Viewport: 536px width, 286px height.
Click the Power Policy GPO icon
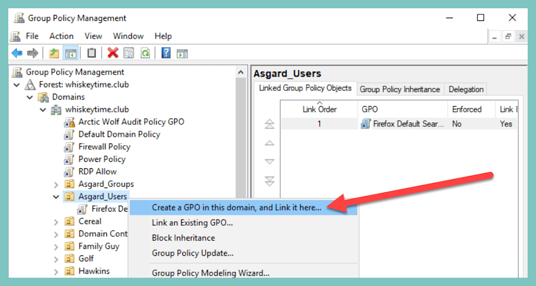click(69, 159)
